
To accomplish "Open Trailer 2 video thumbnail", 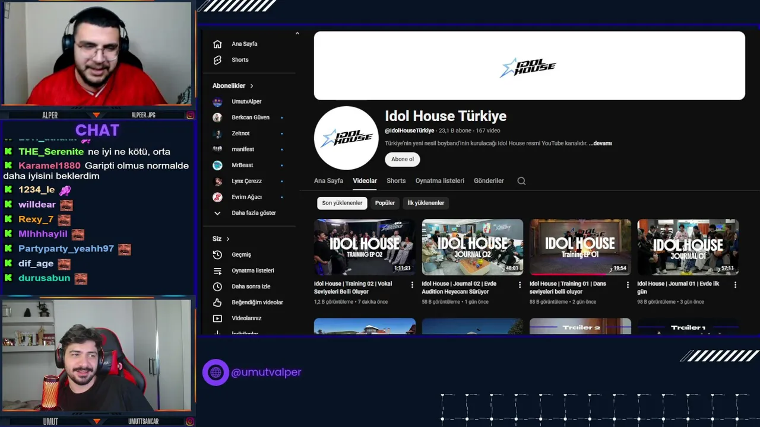I will point(580,326).
